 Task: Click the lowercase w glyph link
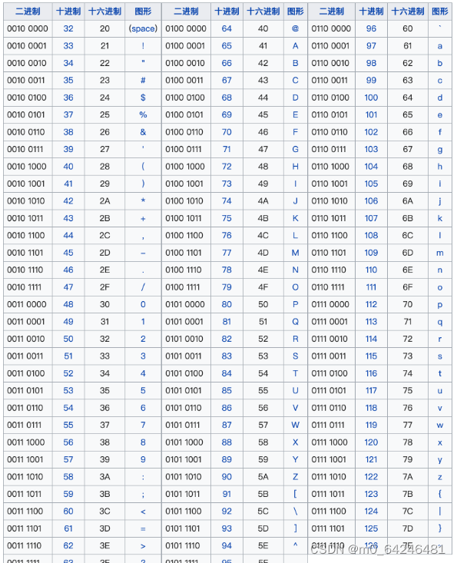(x=440, y=425)
